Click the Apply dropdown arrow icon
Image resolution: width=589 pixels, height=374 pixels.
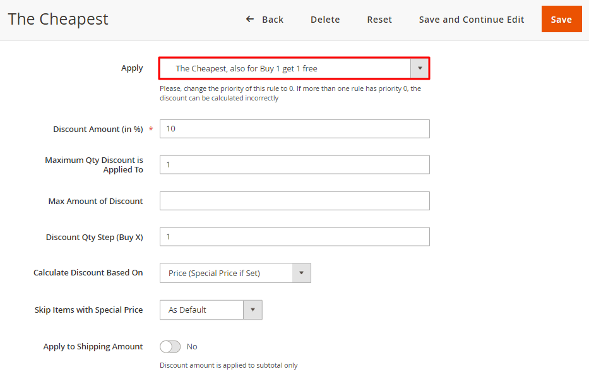(x=420, y=68)
